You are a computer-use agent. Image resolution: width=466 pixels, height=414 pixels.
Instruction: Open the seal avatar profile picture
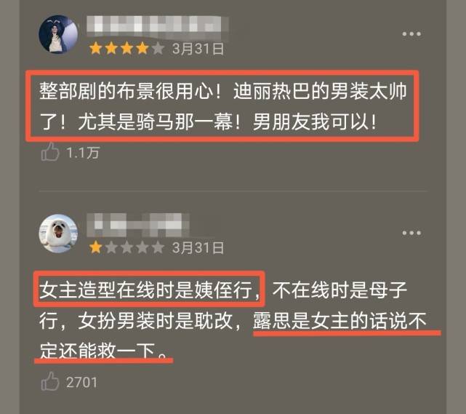(x=59, y=234)
